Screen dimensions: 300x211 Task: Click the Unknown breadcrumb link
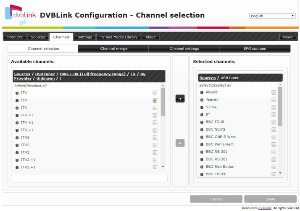pos(45,78)
